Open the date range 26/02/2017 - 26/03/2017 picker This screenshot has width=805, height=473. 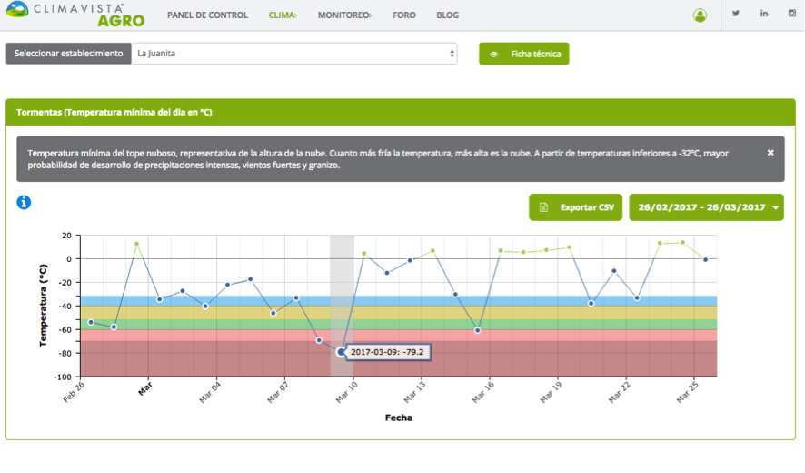(x=707, y=207)
